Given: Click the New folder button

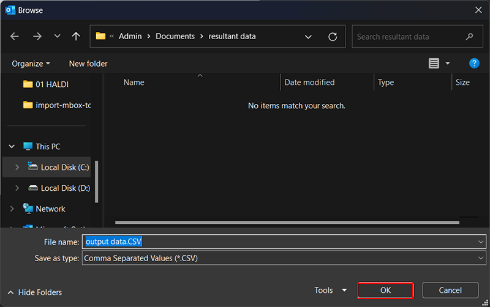Looking at the screenshot, I should click(x=88, y=64).
